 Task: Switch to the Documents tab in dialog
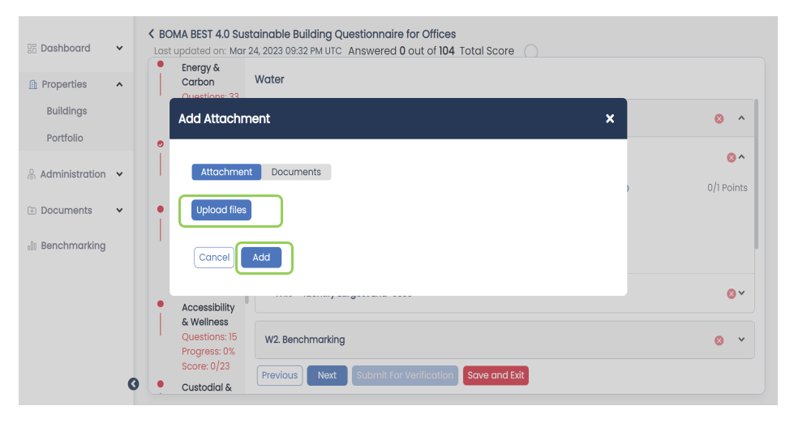[x=296, y=172]
